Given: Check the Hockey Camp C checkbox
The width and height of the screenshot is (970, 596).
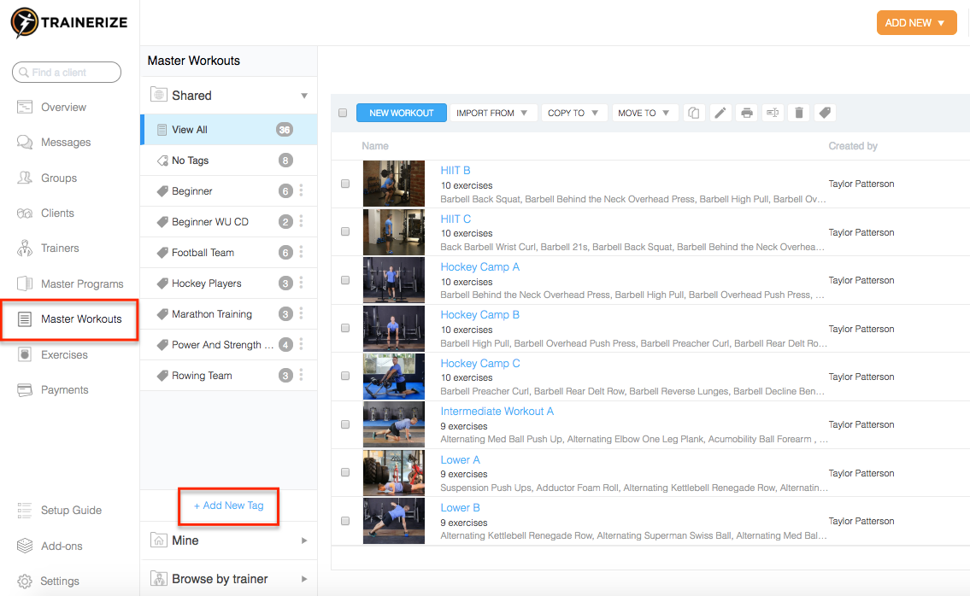Looking at the screenshot, I should click(345, 376).
